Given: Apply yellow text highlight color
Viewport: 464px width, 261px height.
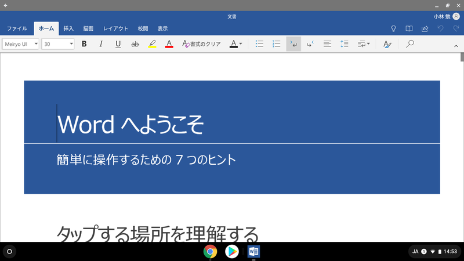Looking at the screenshot, I should 152,44.
